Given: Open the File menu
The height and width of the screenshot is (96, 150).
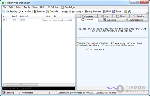Looking at the screenshot, I should click(x=4, y=7).
